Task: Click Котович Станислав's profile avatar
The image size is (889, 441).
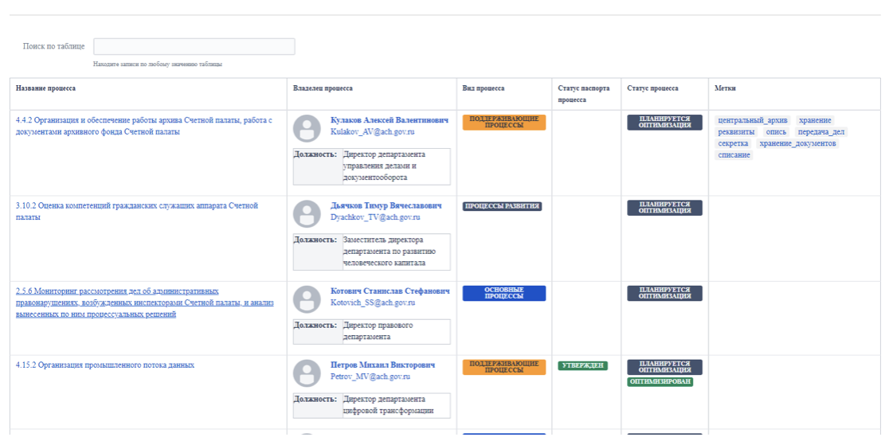Action: click(307, 299)
